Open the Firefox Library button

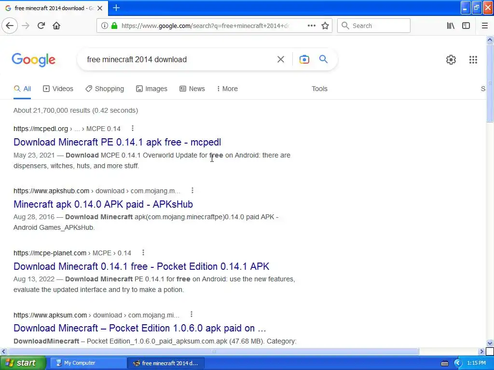(x=451, y=26)
